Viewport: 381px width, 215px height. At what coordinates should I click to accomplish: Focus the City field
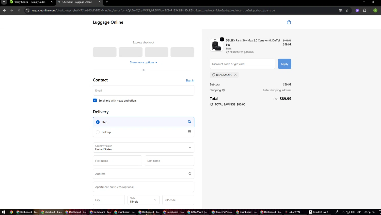point(109,200)
